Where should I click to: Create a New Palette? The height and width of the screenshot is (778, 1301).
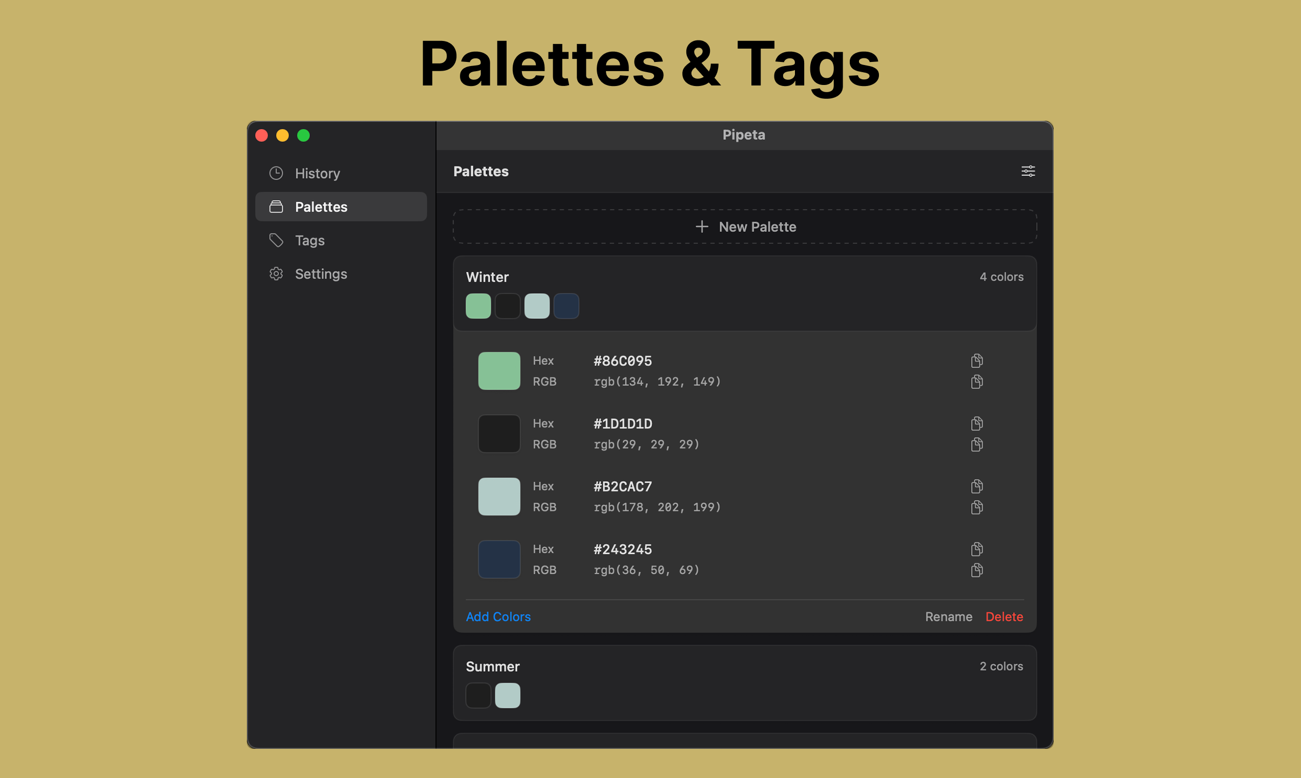coord(745,226)
